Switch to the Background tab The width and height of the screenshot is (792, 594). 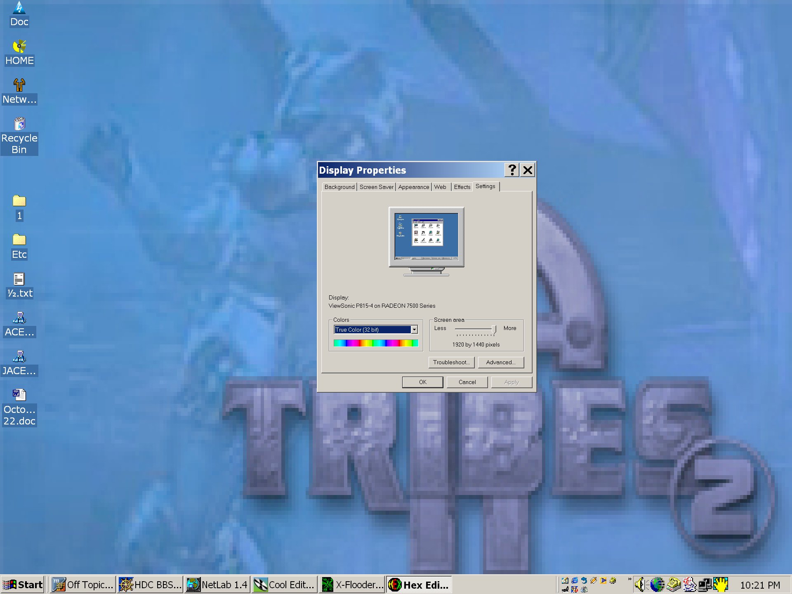(x=339, y=187)
